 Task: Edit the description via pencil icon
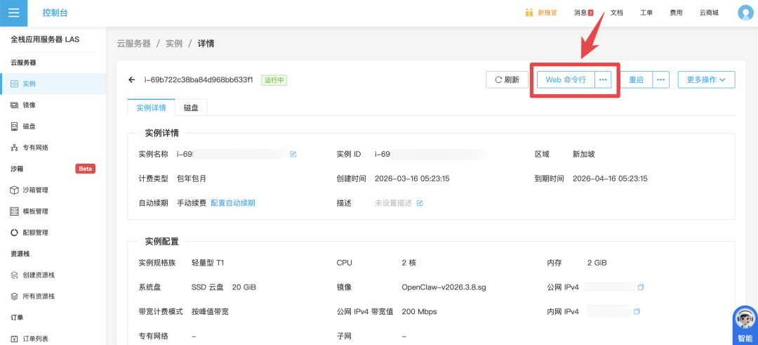[420, 203]
